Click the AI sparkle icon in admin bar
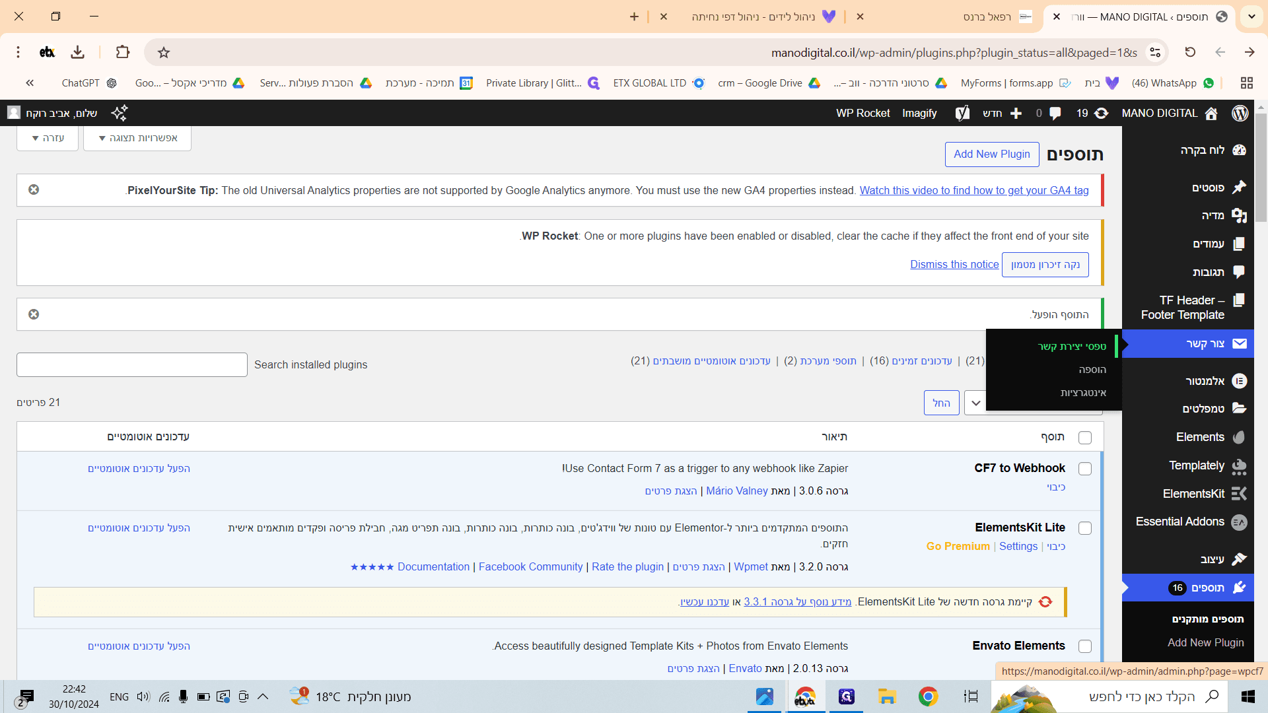This screenshot has height=713, width=1268. 120,113
